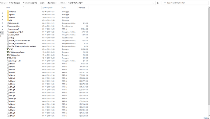Select the GTAVLauncher program icon
Image resolution: width=210 pixels, height=119 pixels.
tap(8, 55)
